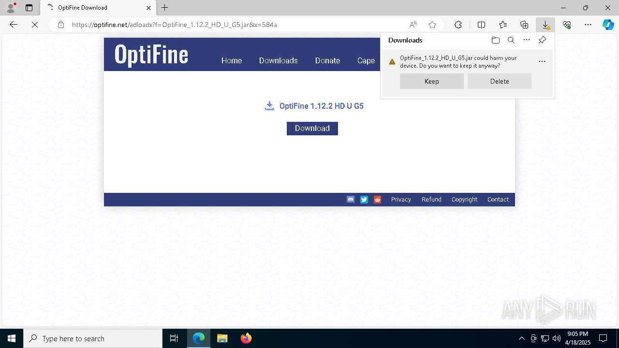Open Task View on the taskbar
619x348 pixels.
point(174,338)
